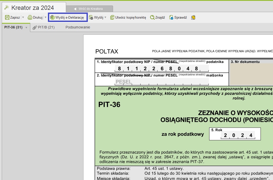
Task: Expand the Zapisz dropdown arrow
Action: [x=23, y=18]
